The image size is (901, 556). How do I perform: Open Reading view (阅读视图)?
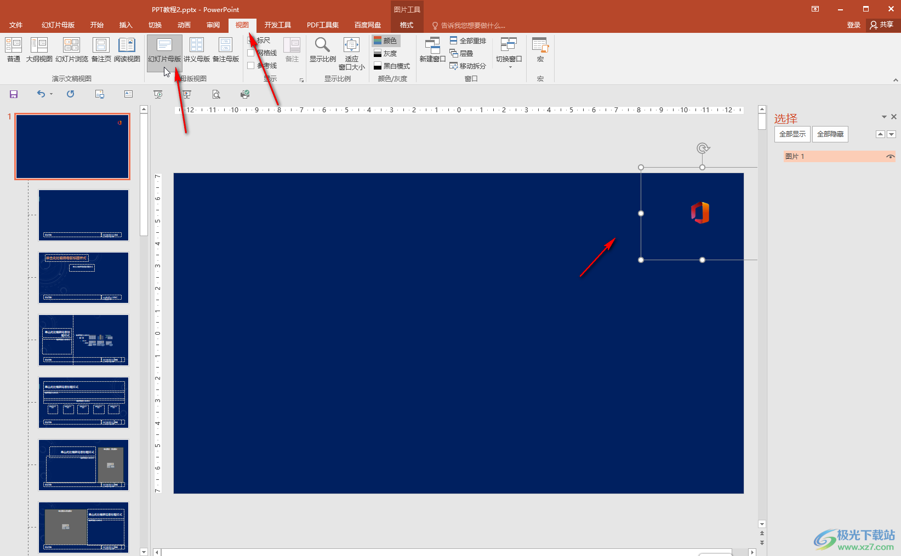[127, 50]
